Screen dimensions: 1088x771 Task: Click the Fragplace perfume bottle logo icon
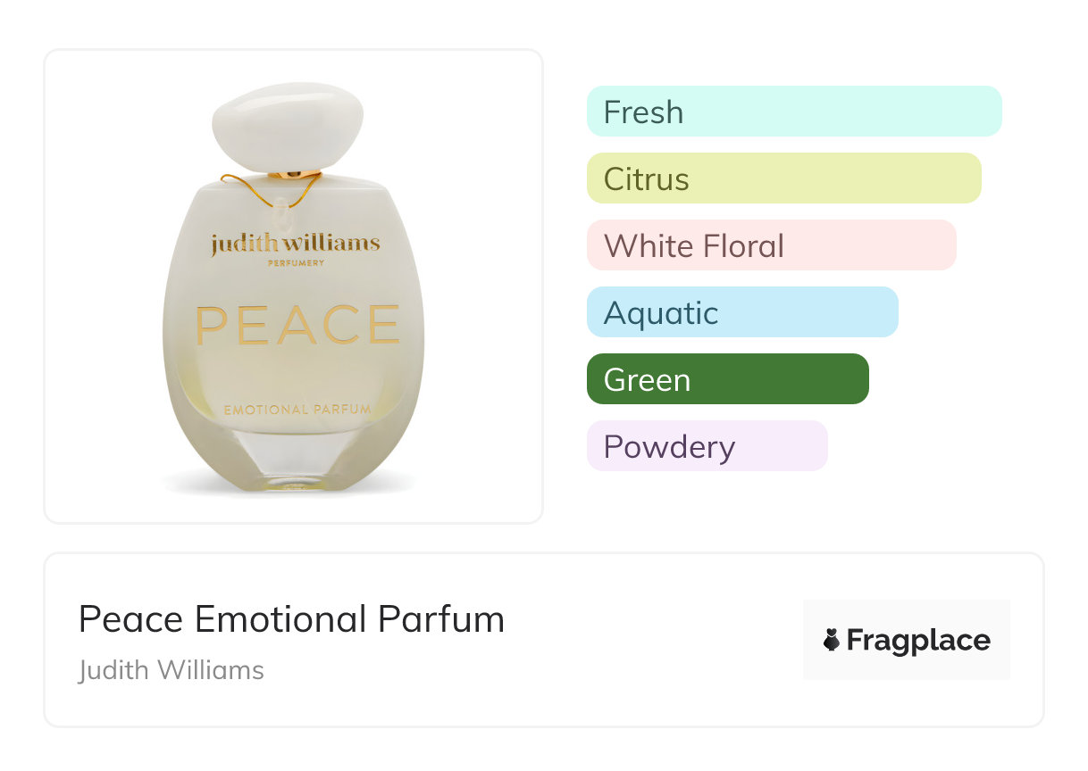click(x=832, y=640)
